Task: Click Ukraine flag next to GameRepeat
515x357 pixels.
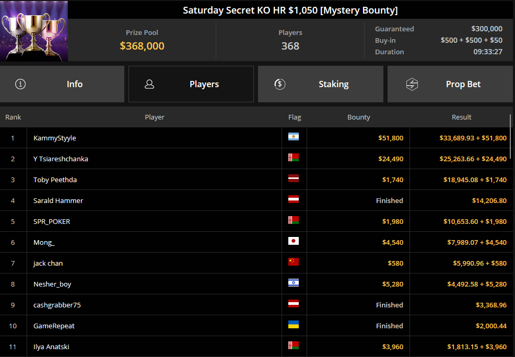Action: tap(294, 325)
